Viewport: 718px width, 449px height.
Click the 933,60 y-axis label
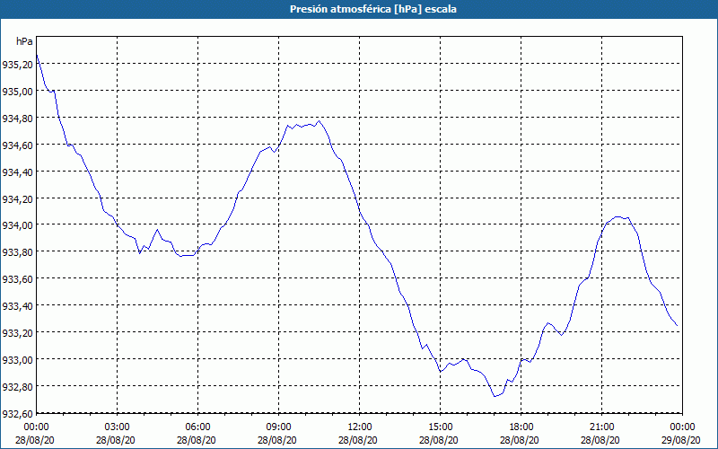(17, 279)
